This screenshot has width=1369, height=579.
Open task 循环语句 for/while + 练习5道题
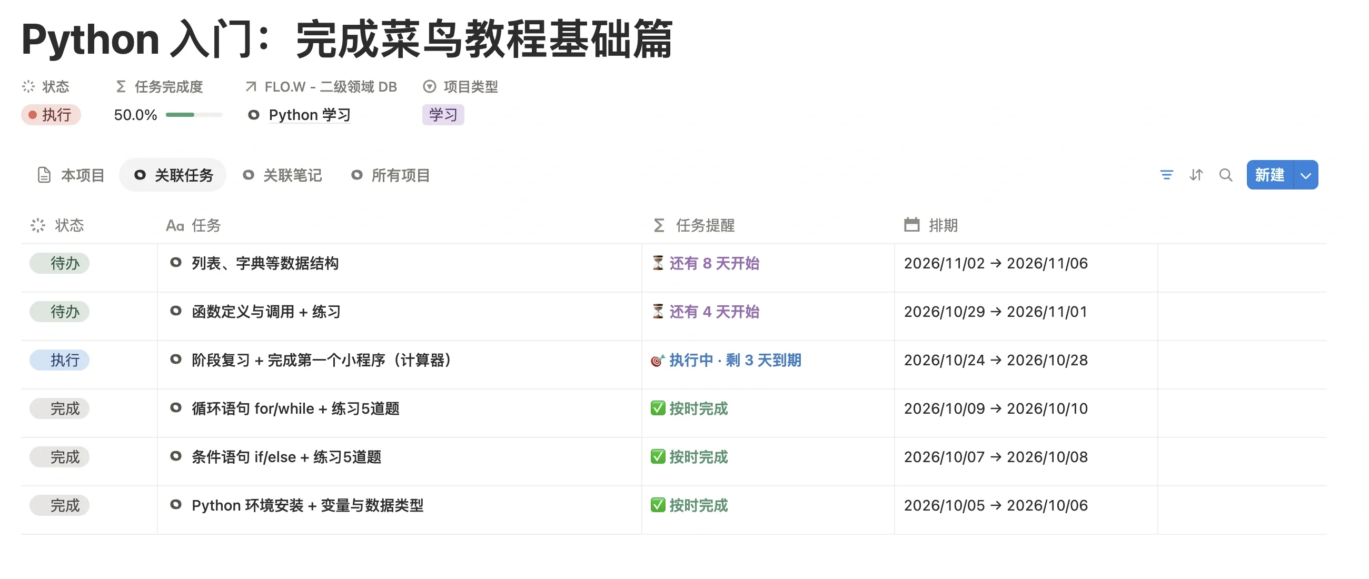(x=295, y=408)
